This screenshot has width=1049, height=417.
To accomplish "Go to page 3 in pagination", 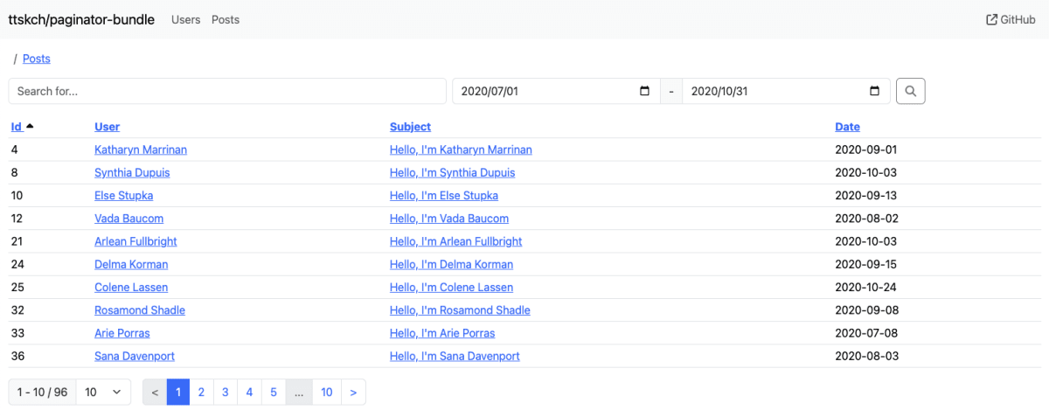I will click(x=225, y=393).
